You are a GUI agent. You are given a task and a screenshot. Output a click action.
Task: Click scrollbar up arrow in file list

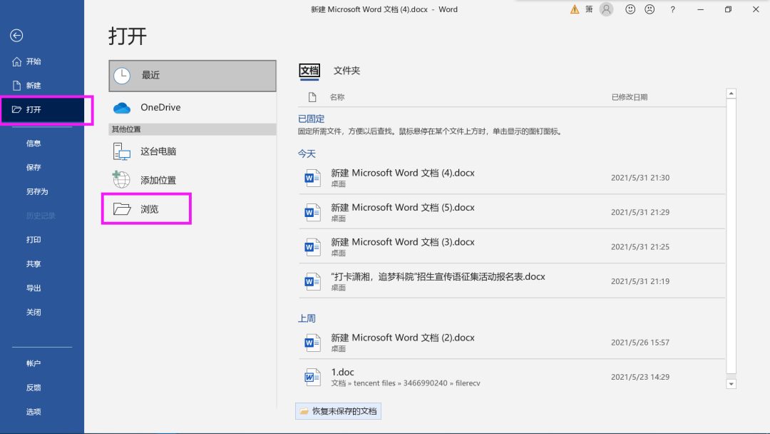[x=731, y=94]
